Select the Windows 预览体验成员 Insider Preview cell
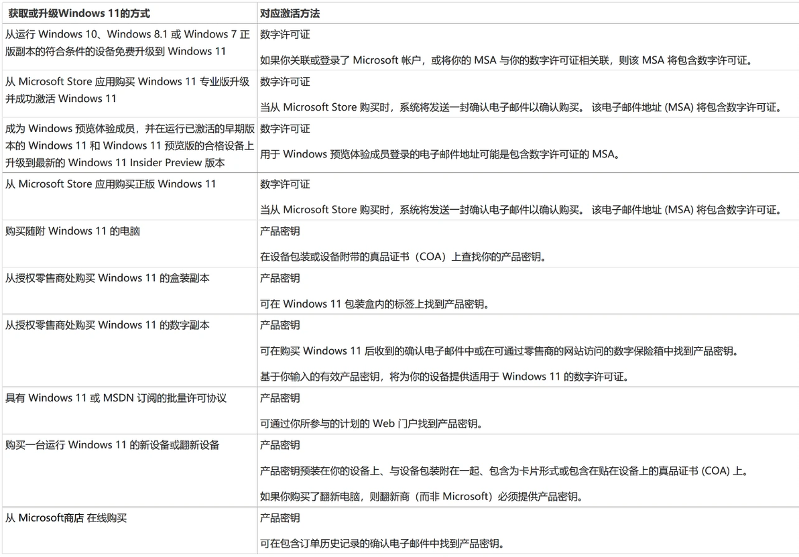 click(x=129, y=145)
